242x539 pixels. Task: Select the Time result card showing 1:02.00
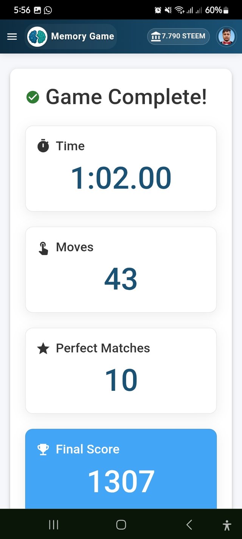coord(121,168)
